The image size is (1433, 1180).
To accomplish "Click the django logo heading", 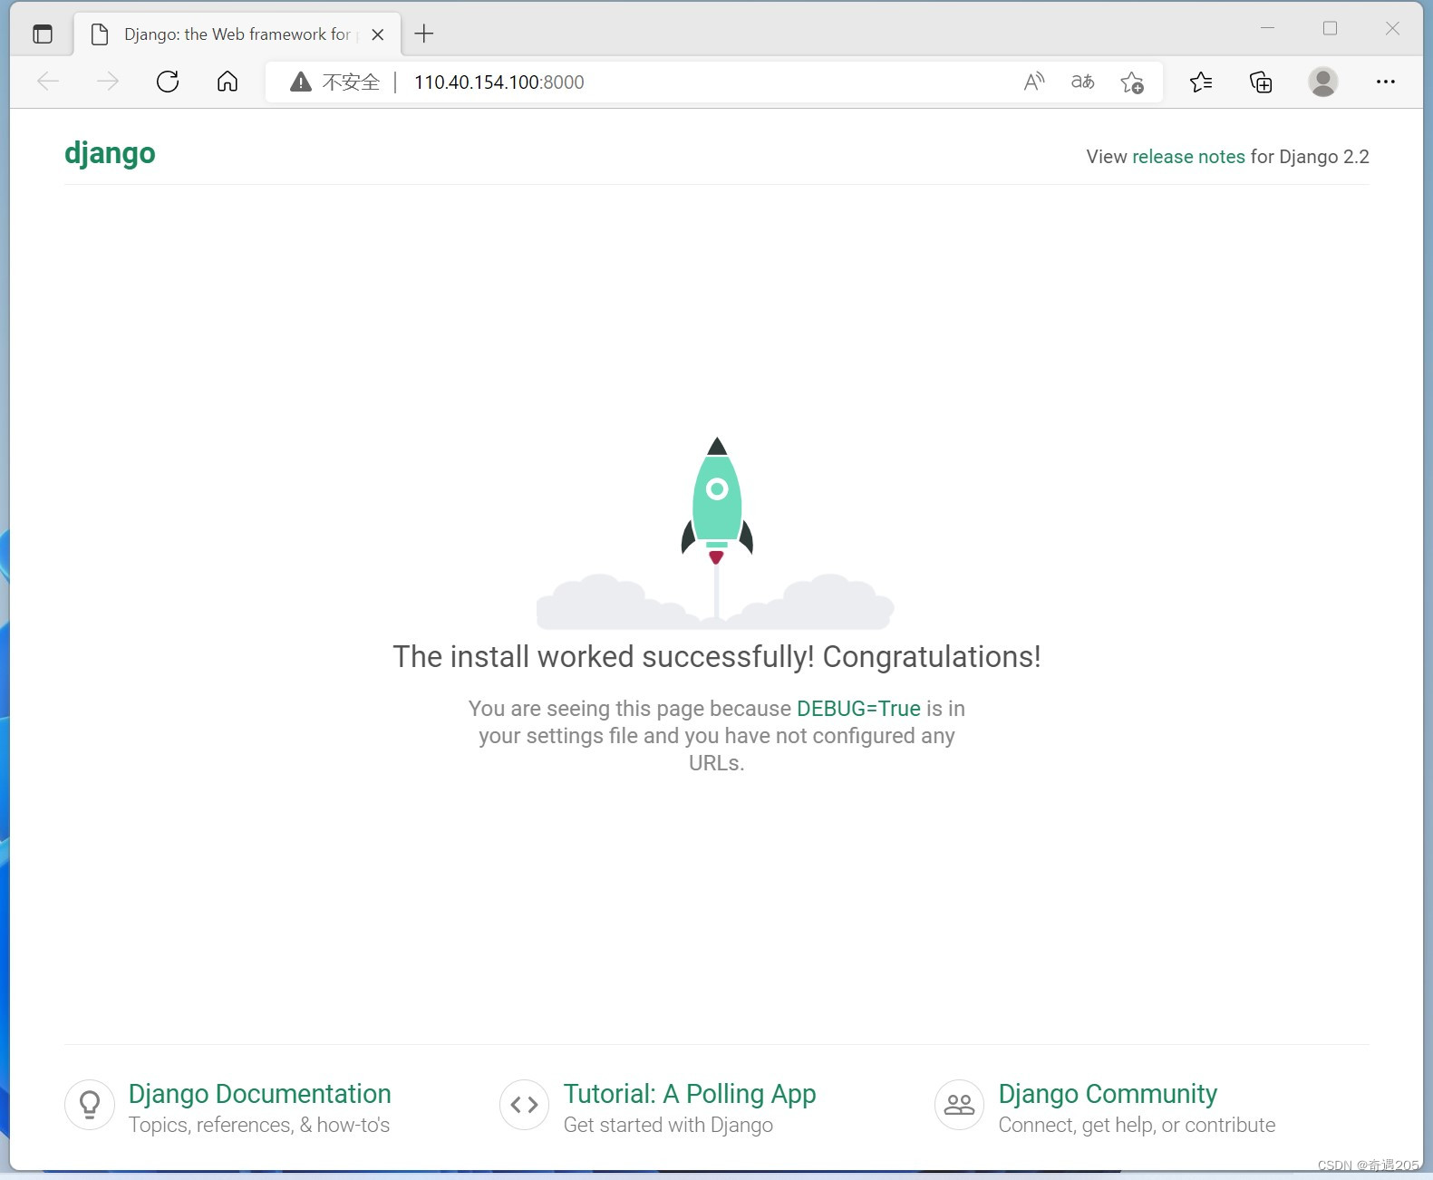I will (110, 154).
